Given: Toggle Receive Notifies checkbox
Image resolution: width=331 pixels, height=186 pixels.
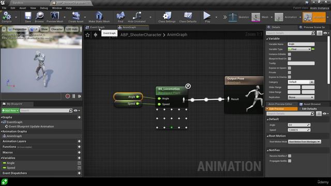Looking at the screenshot, I should pos(290,156).
